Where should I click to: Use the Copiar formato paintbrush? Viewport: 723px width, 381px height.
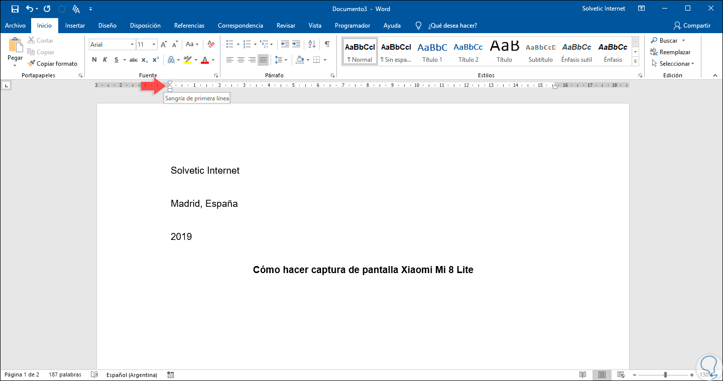53,64
